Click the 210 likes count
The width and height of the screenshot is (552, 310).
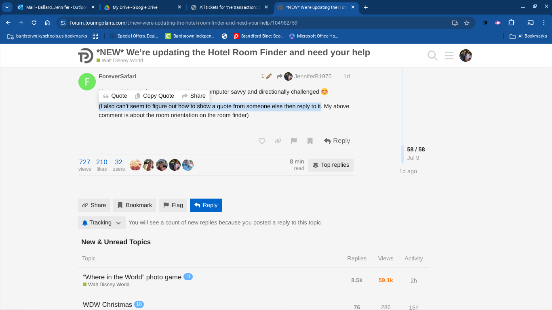click(102, 165)
